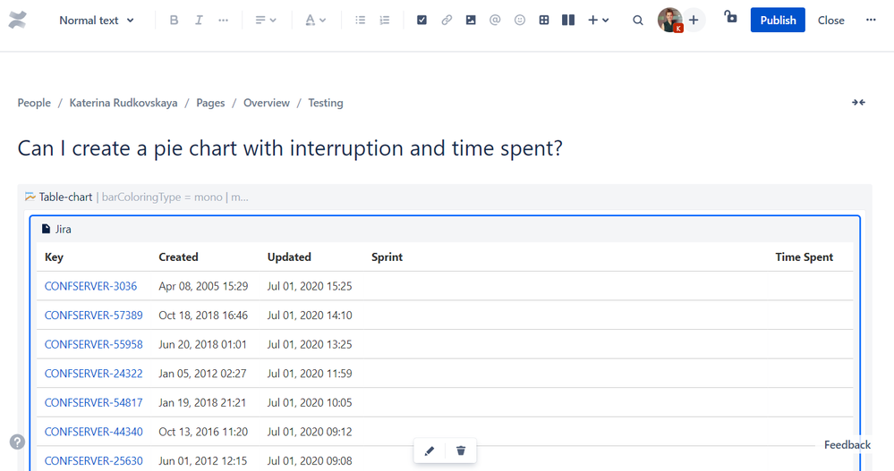This screenshot has height=471, width=894.
Task: Open the help question mark button
Action: 17,442
